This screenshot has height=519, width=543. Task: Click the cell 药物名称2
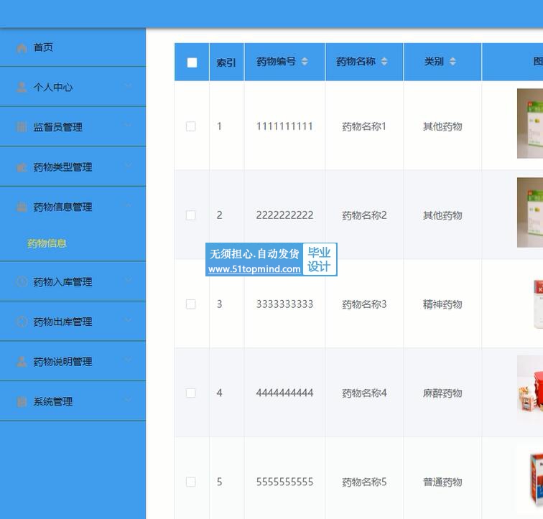pos(364,215)
